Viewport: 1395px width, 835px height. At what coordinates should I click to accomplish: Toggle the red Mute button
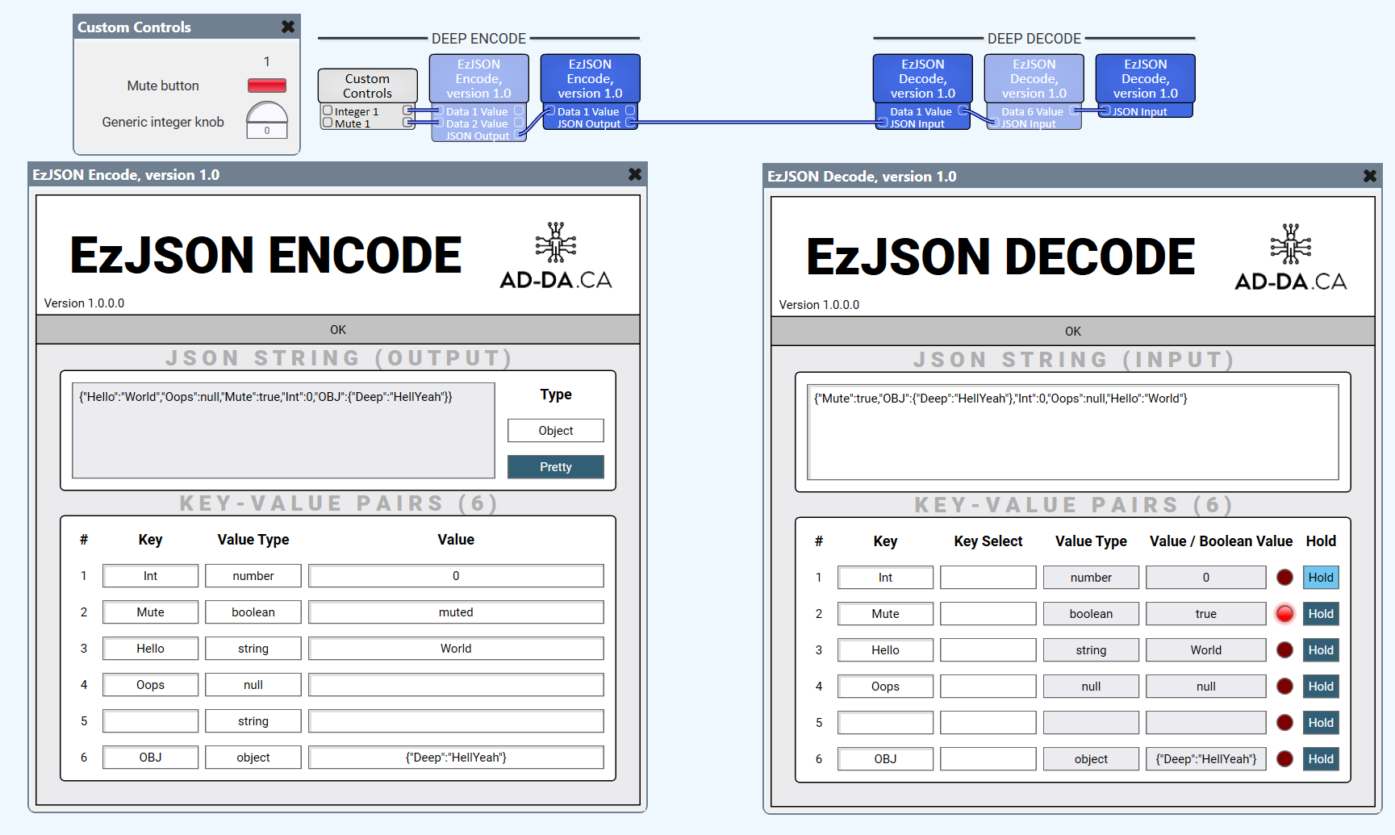tap(266, 86)
